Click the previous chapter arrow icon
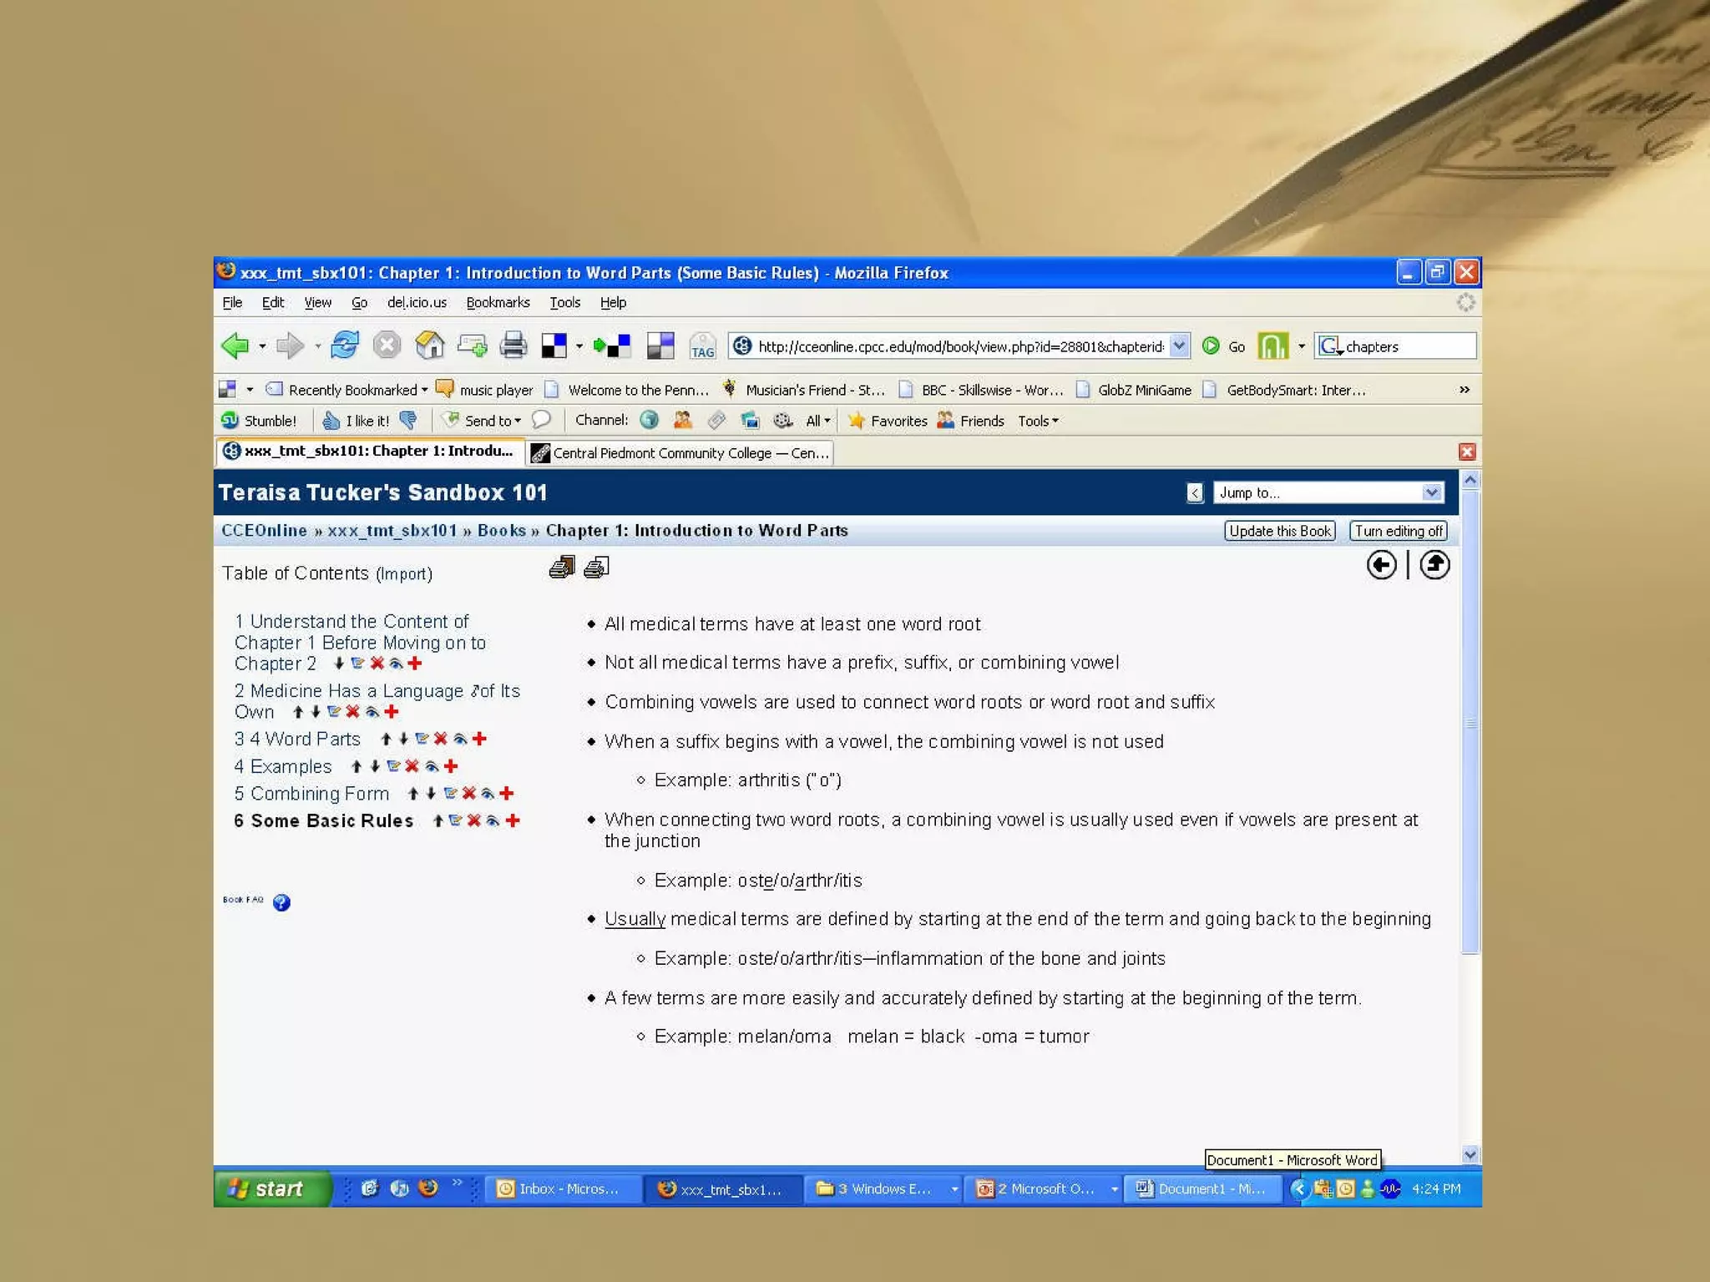This screenshot has height=1282, width=1710. pyautogui.click(x=1382, y=565)
